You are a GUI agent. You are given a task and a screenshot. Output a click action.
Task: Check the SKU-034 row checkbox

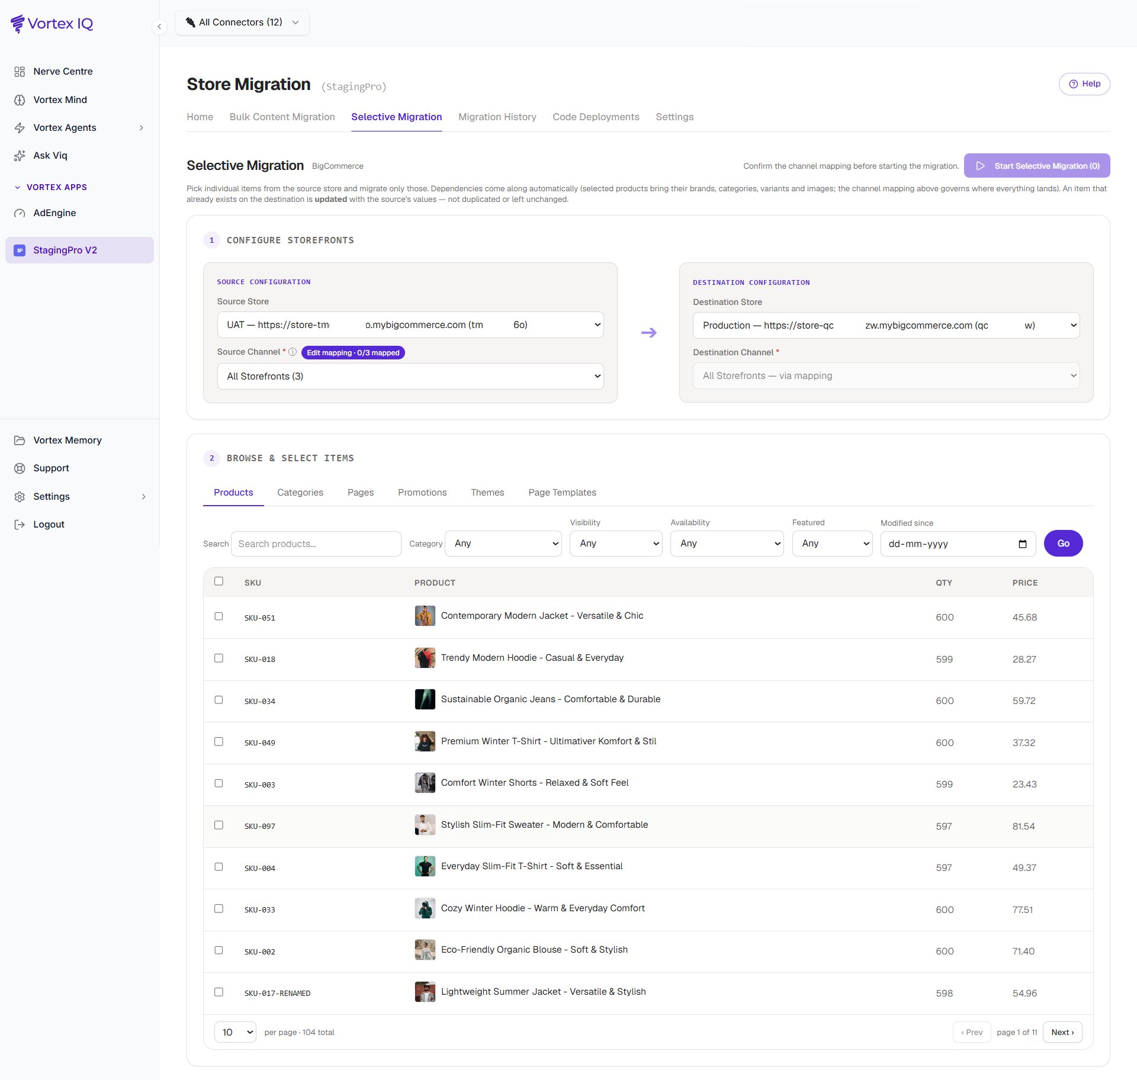(219, 700)
